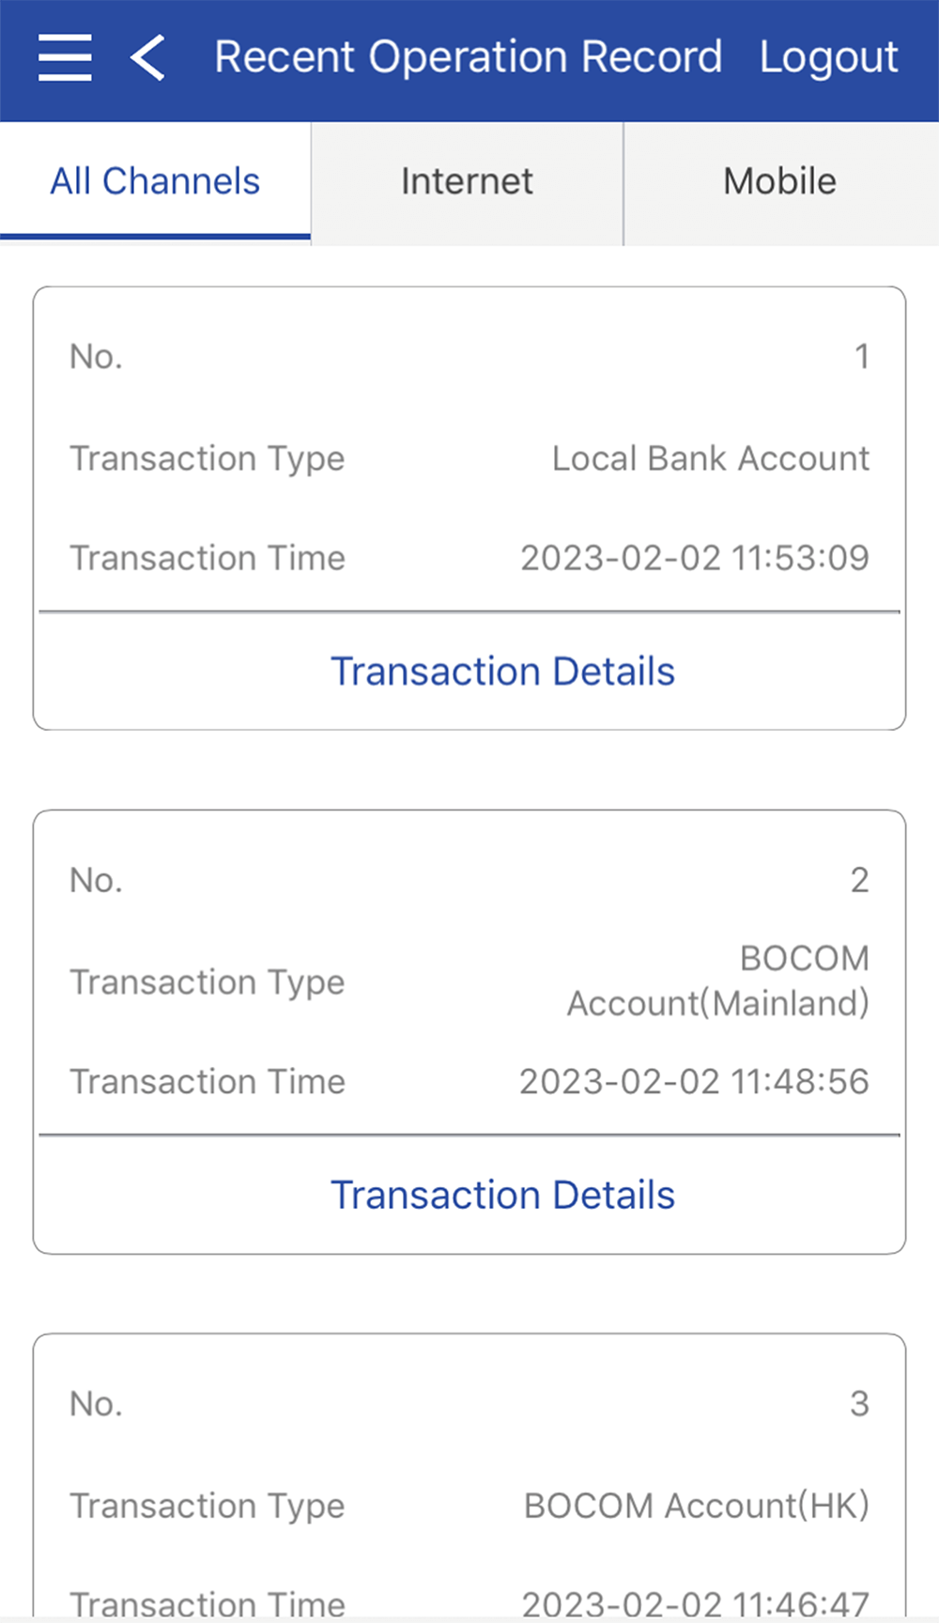The image size is (939, 1623).
Task: Tap Transaction Time label in record 2
Action: (208, 1082)
